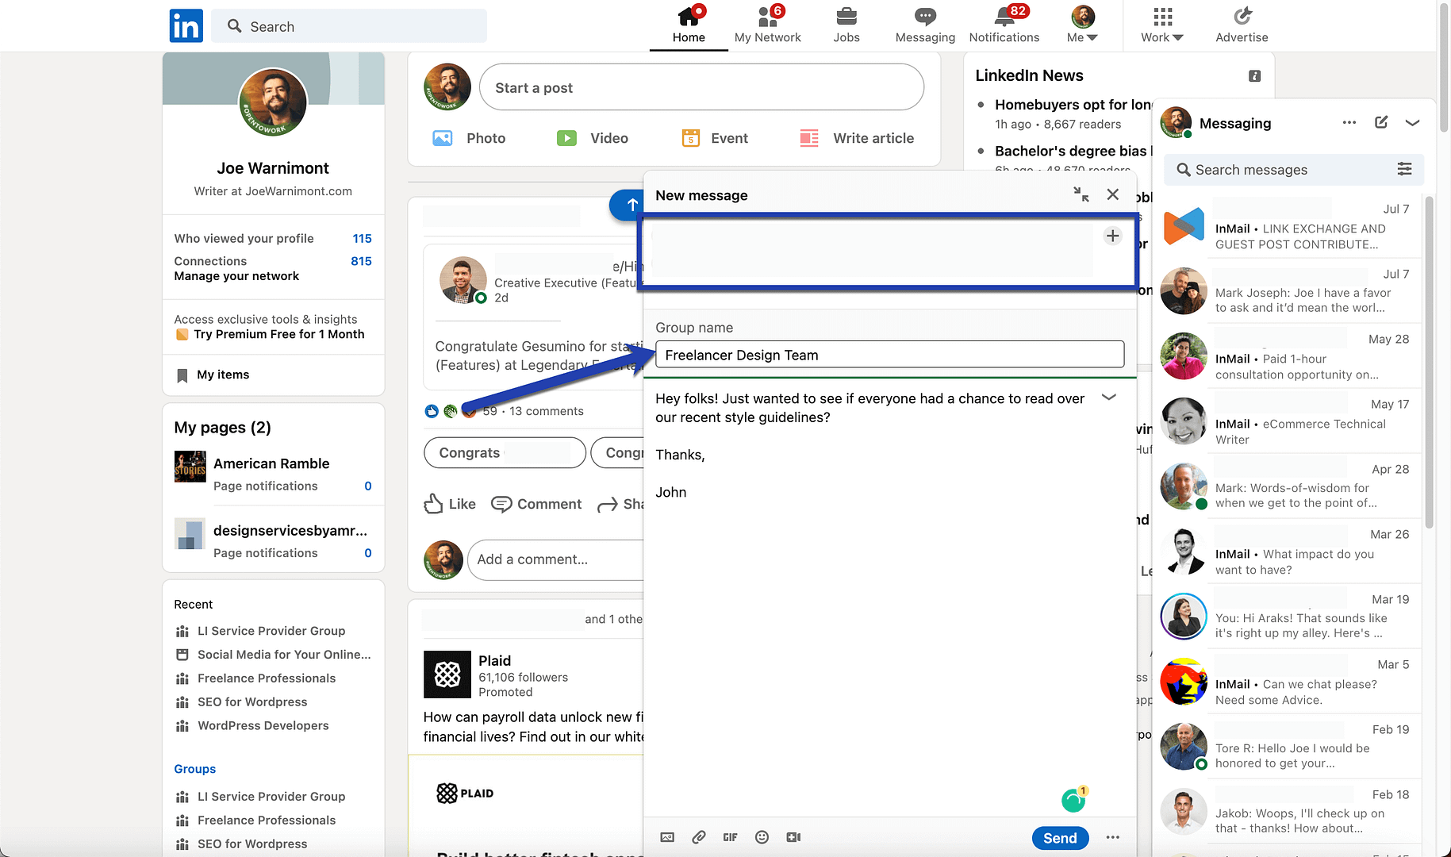This screenshot has height=857, width=1451.
Task: Open Jobs from the top navigation
Action: [x=846, y=24]
